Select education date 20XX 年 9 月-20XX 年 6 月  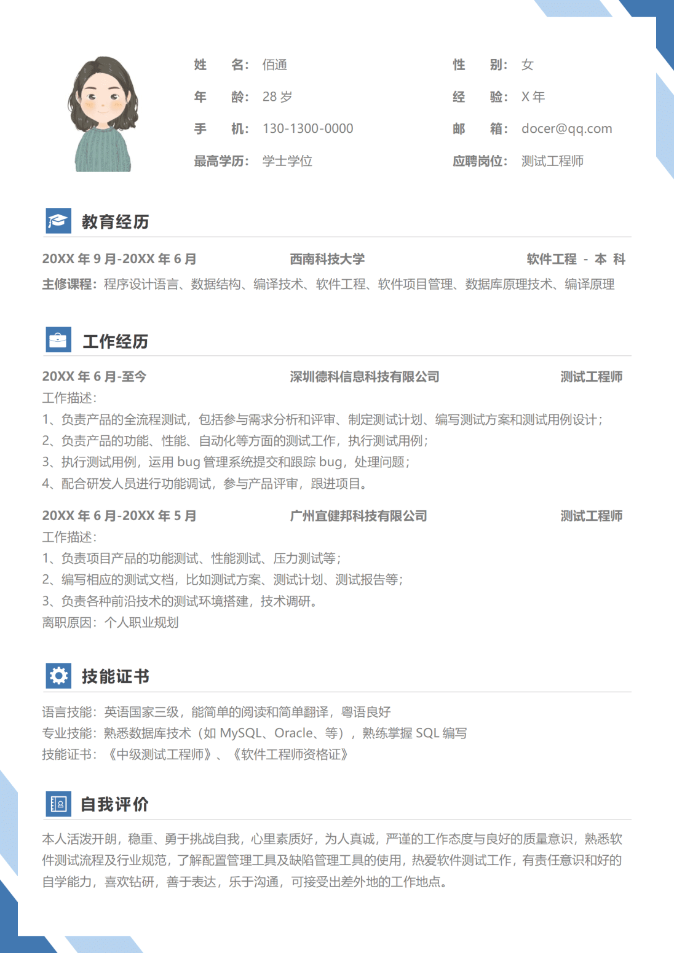point(119,259)
